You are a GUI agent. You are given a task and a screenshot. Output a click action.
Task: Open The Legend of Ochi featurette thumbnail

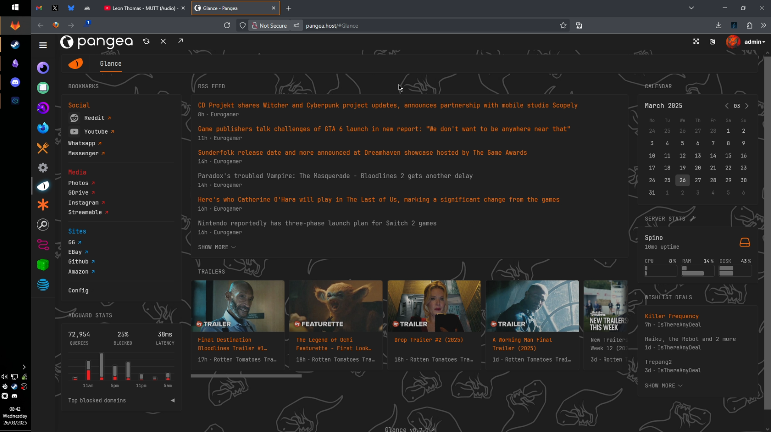coord(336,306)
